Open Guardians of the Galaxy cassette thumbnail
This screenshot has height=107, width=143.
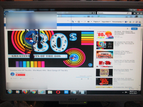click(x=105, y=54)
